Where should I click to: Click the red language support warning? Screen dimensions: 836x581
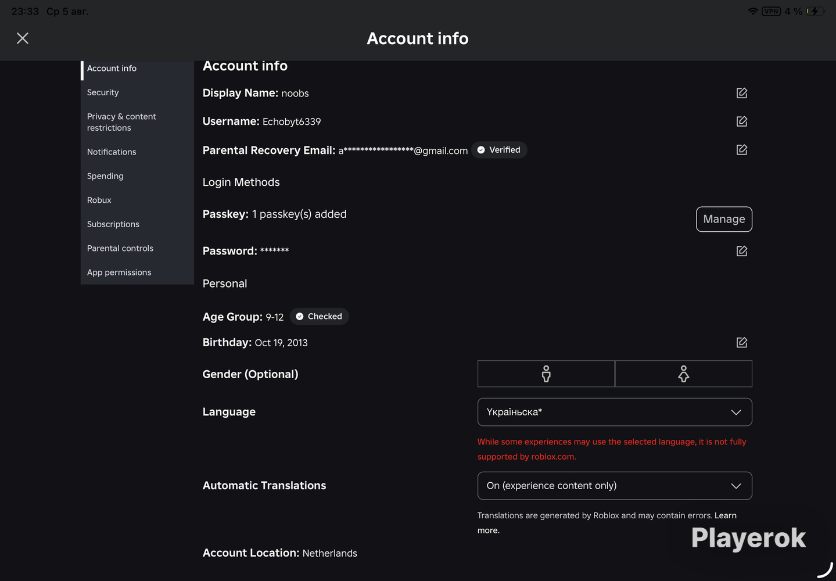tap(612, 449)
